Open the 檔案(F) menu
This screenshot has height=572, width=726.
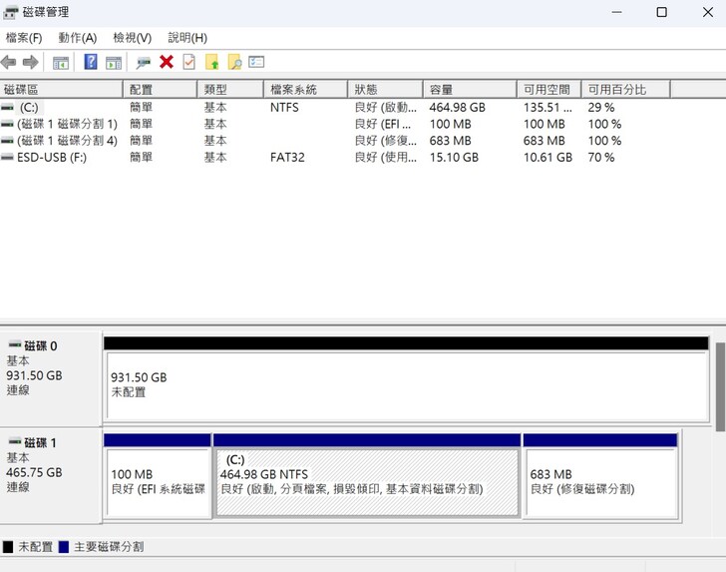(24, 38)
